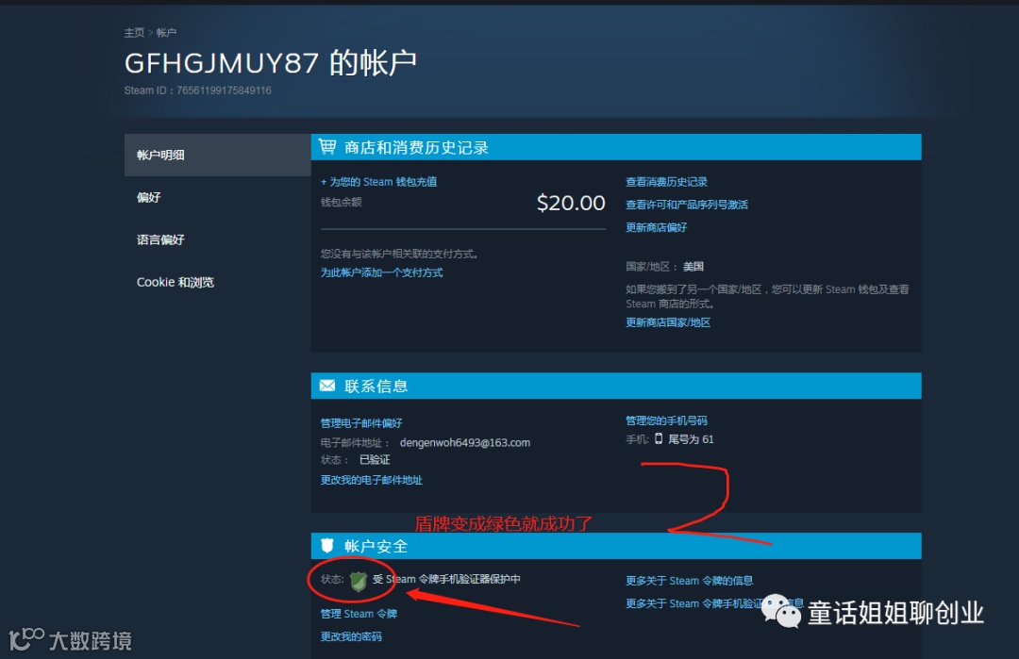Viewport: 1019px width, 659px height.
Task: Click the phone icon next to 尾号为 61
Action: (x=659, y=439)
